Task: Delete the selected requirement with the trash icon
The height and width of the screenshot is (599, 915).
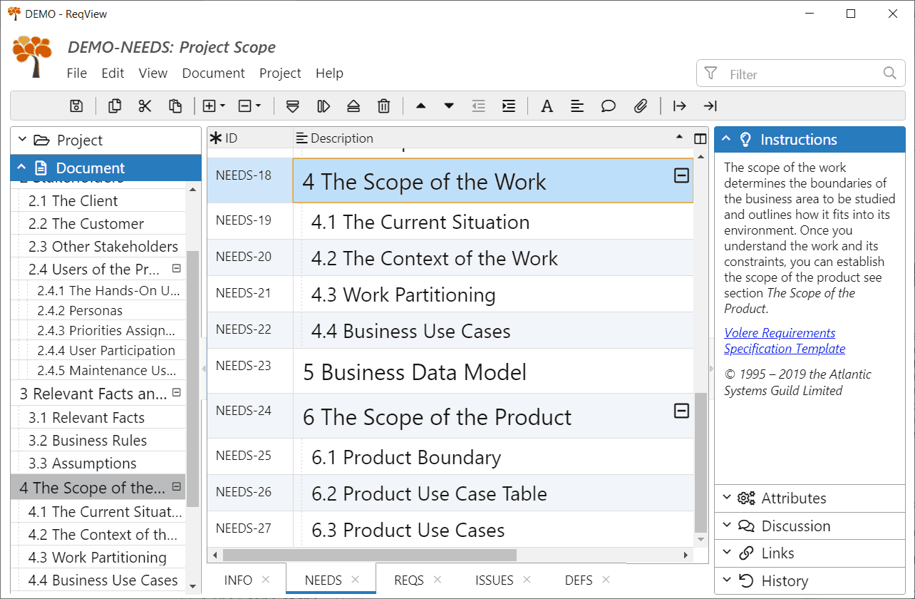Action: point(383,106)
